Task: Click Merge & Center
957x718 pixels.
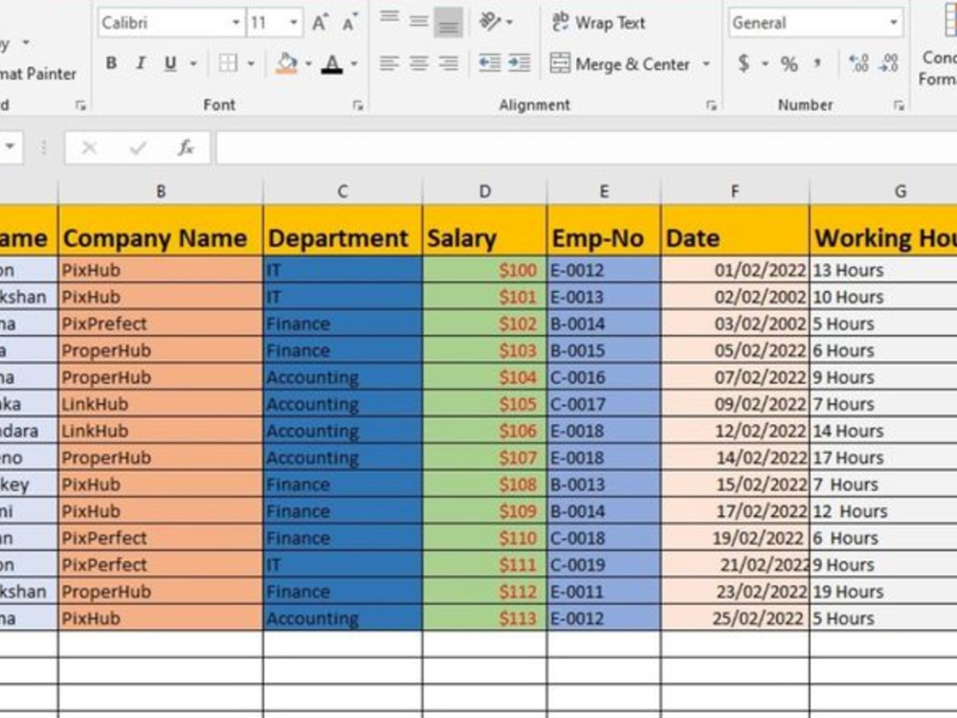Action: point(621,63)
